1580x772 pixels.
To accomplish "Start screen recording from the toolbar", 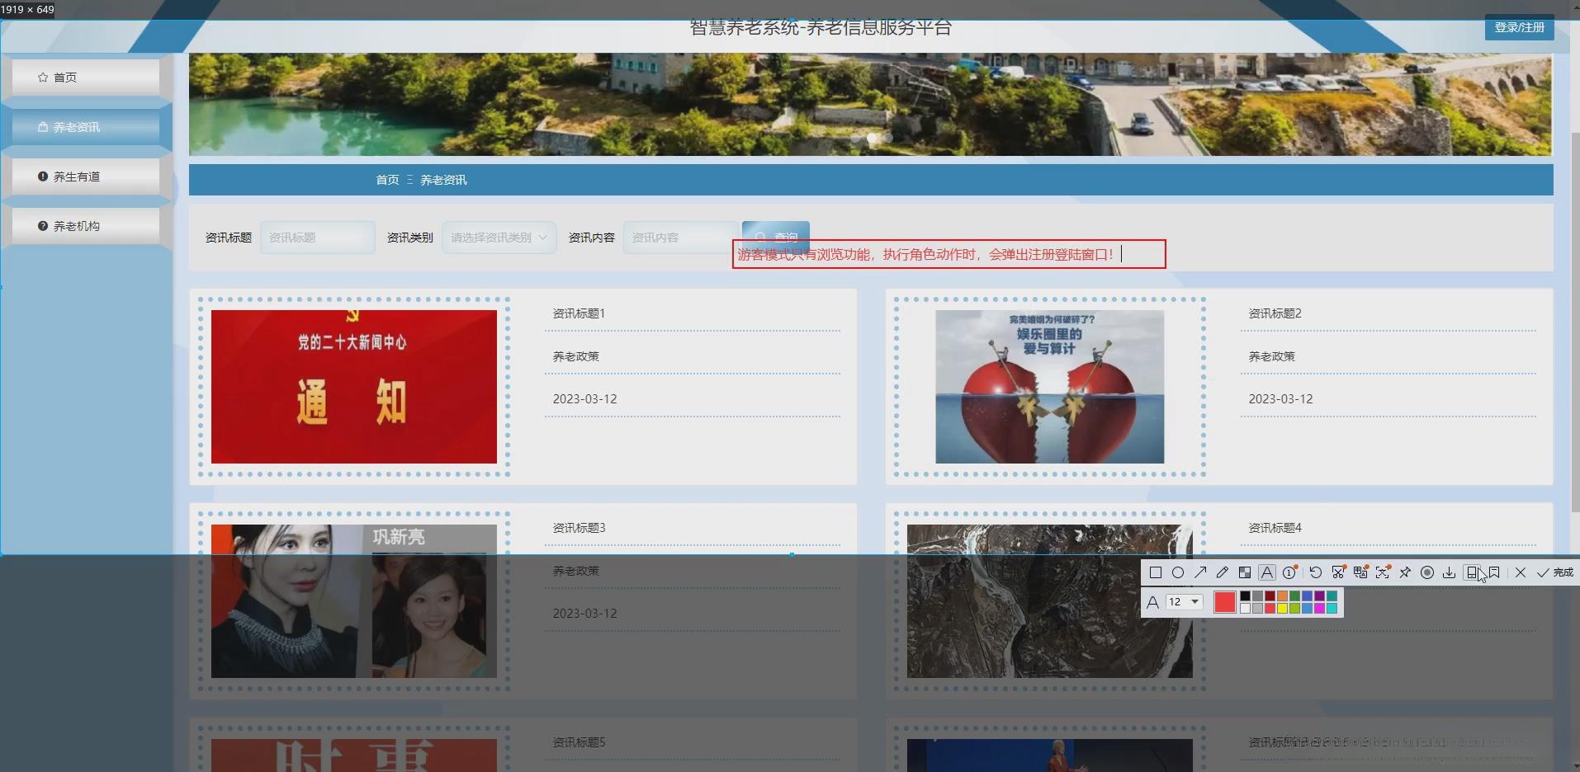I will (1427, 572).
